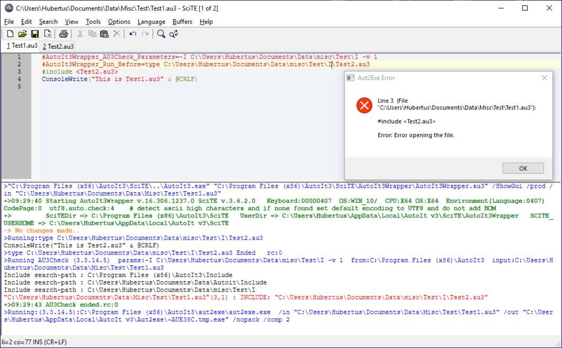Open Find using the magnifying glass icon
This screenshot has height=348, width=562.
pos(161,34)
